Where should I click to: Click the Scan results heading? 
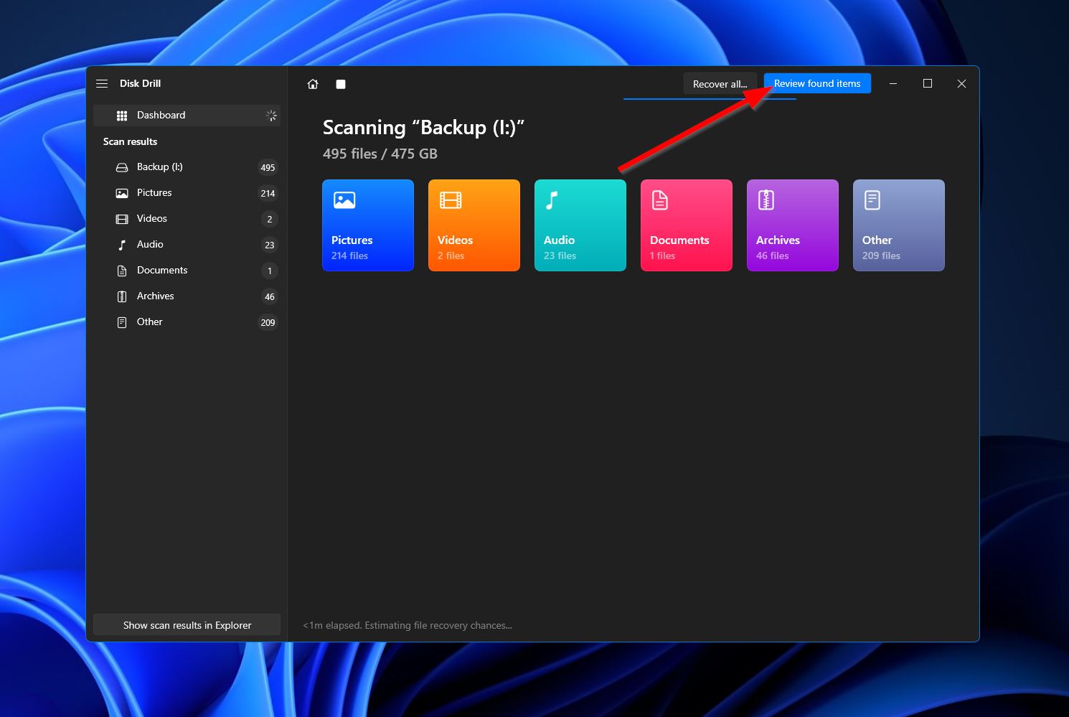130,141
